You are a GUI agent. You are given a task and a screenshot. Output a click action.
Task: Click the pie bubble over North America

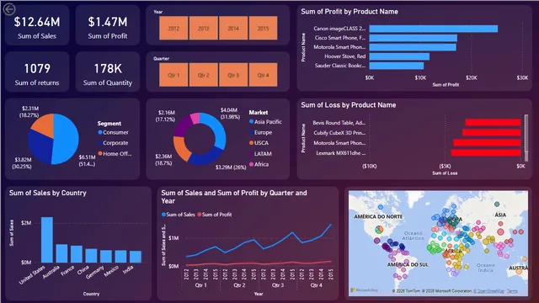(379, 229)
